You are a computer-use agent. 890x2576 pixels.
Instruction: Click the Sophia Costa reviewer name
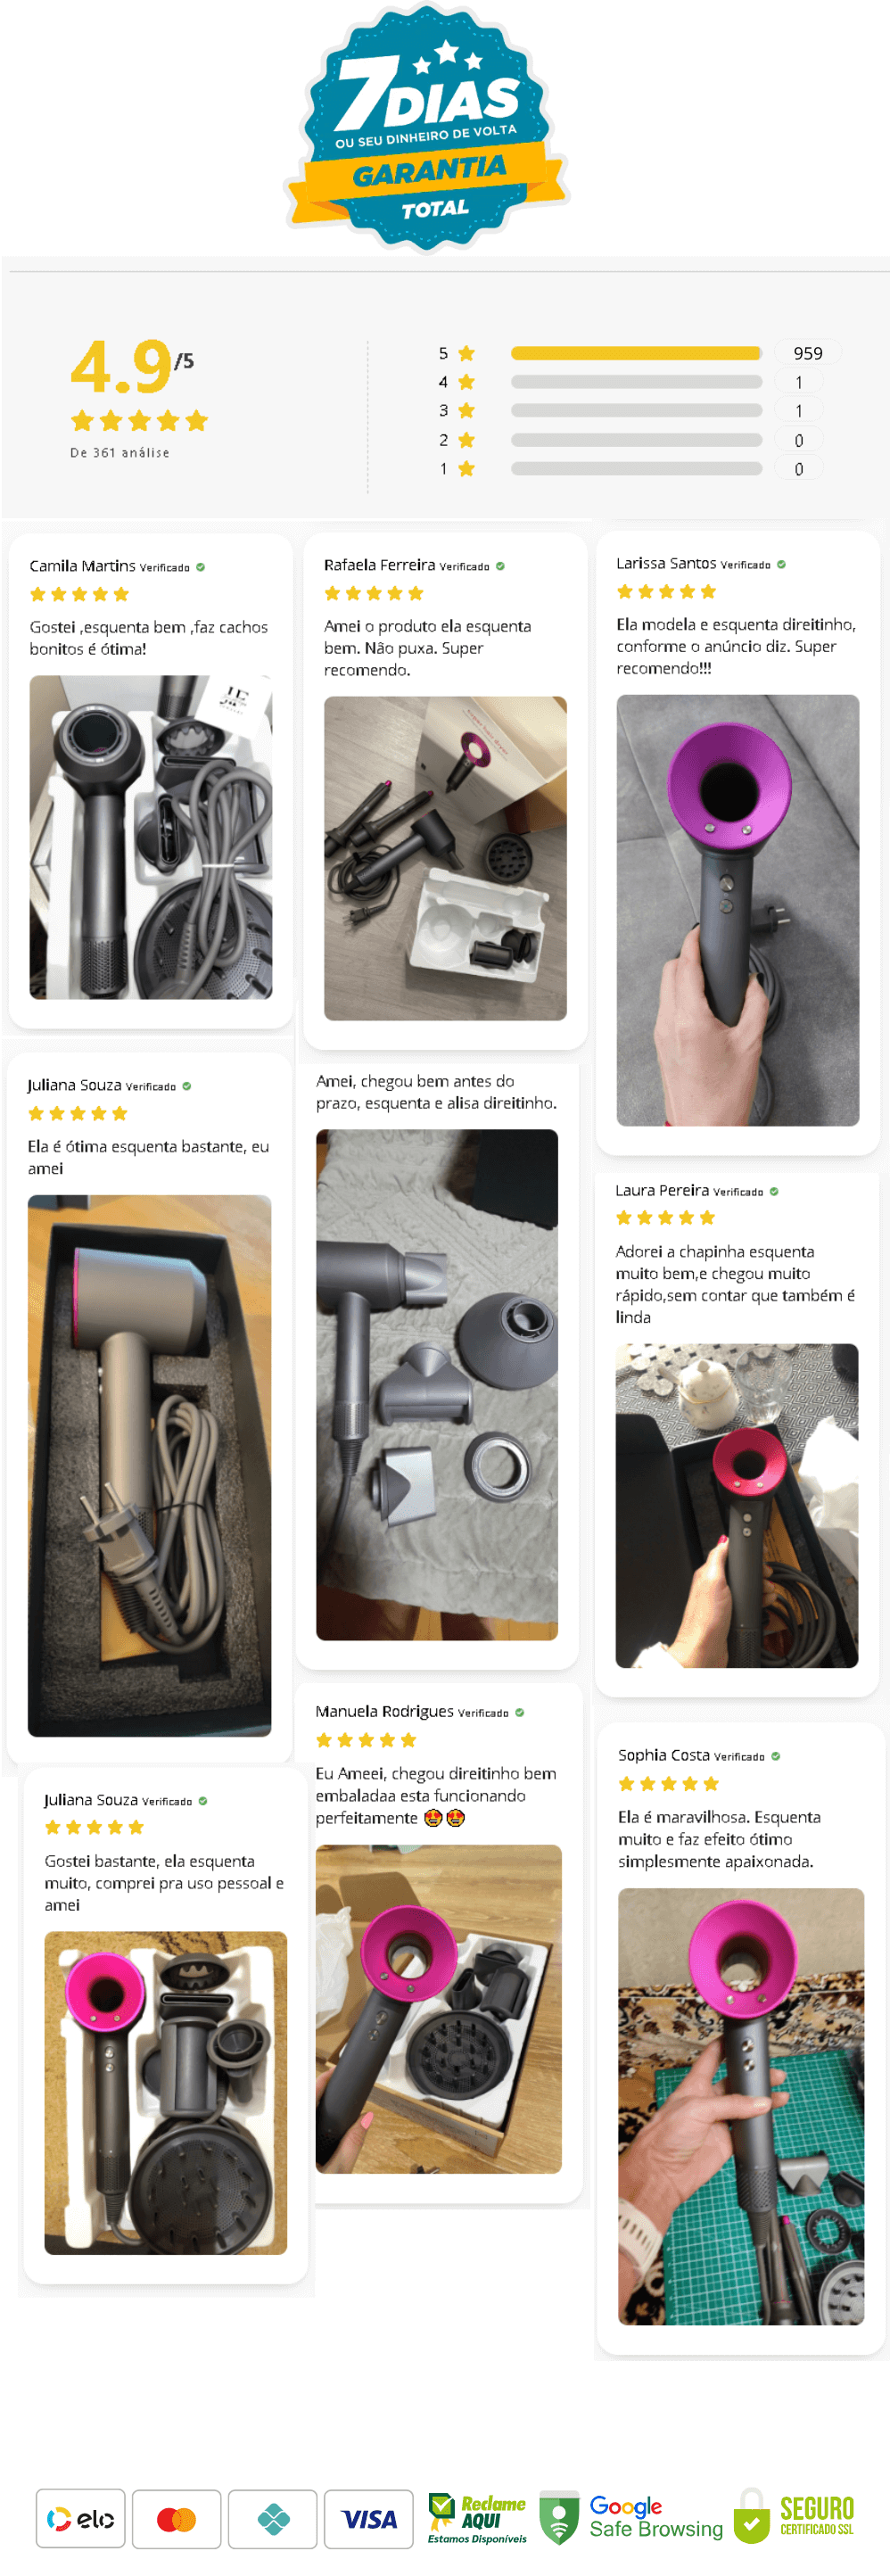[663, 1755]
